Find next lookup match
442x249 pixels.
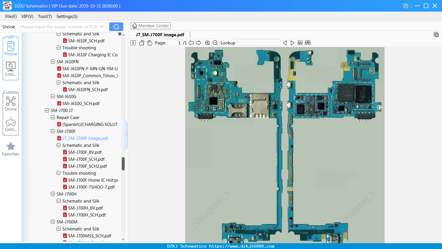[x=292, y=43]
